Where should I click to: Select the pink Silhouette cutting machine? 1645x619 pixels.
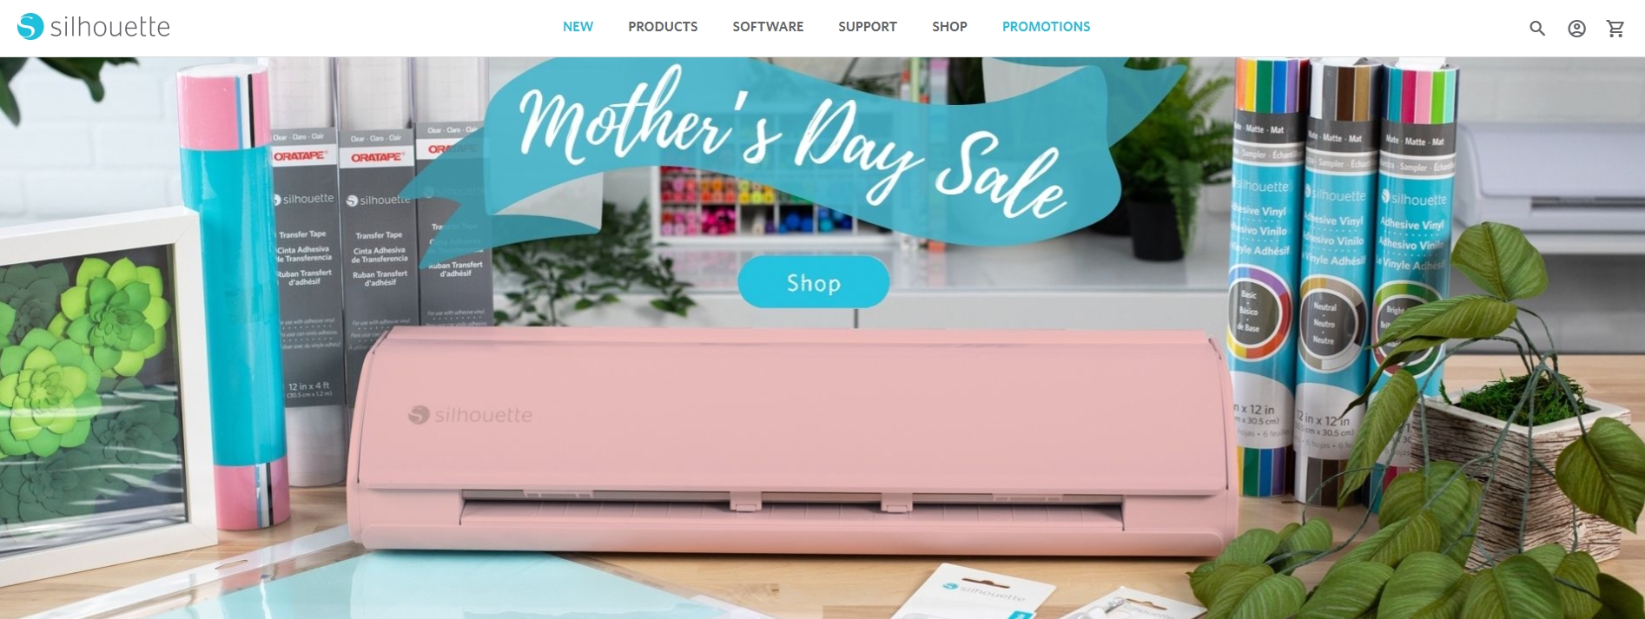790,443
